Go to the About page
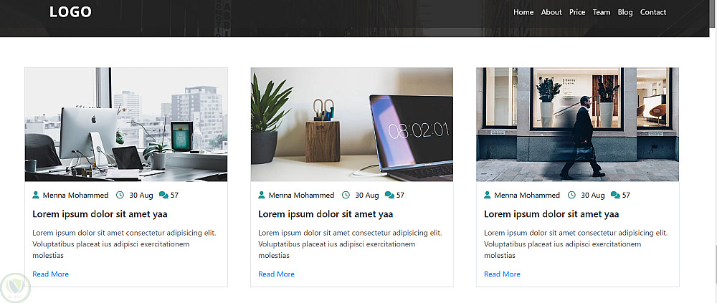Screen dimensions: 717x303 pyautogui.click(x=551, y=12)
